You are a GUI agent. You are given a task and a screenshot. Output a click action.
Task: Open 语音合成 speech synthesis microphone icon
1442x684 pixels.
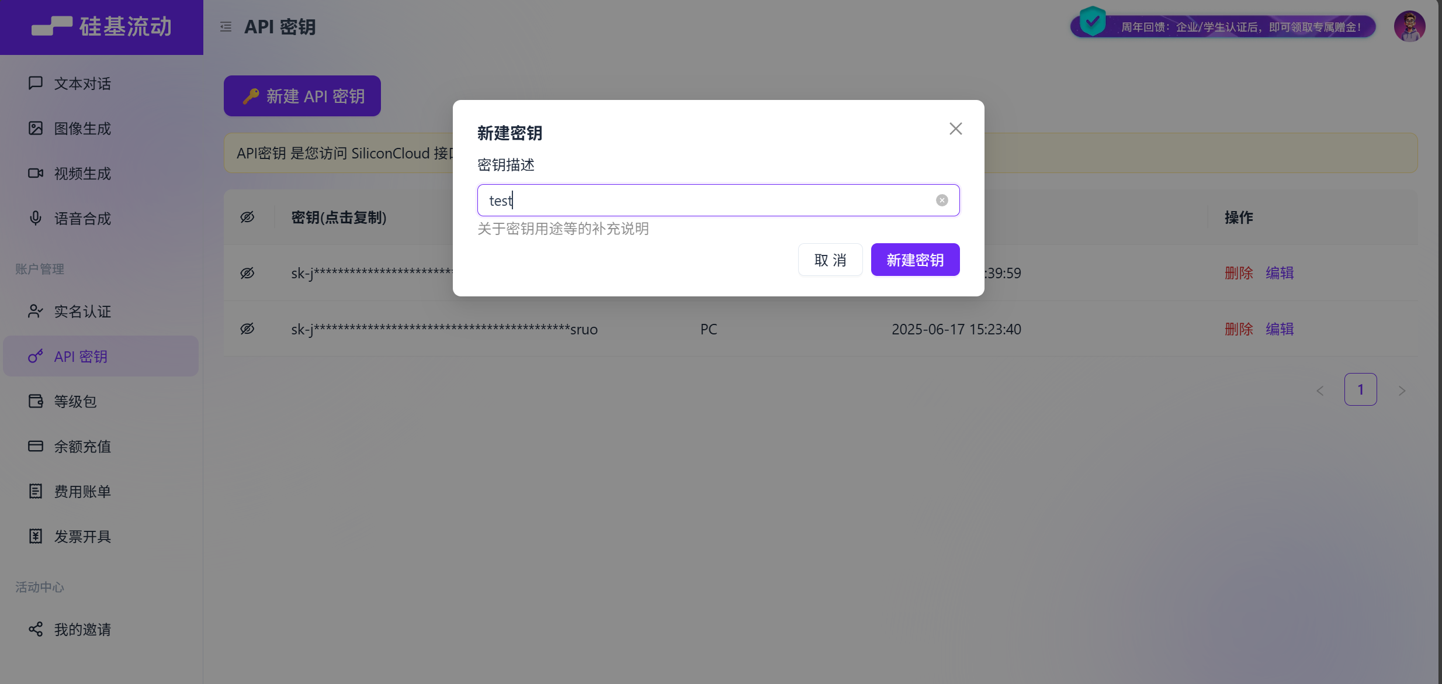click(x=36, y=218)
